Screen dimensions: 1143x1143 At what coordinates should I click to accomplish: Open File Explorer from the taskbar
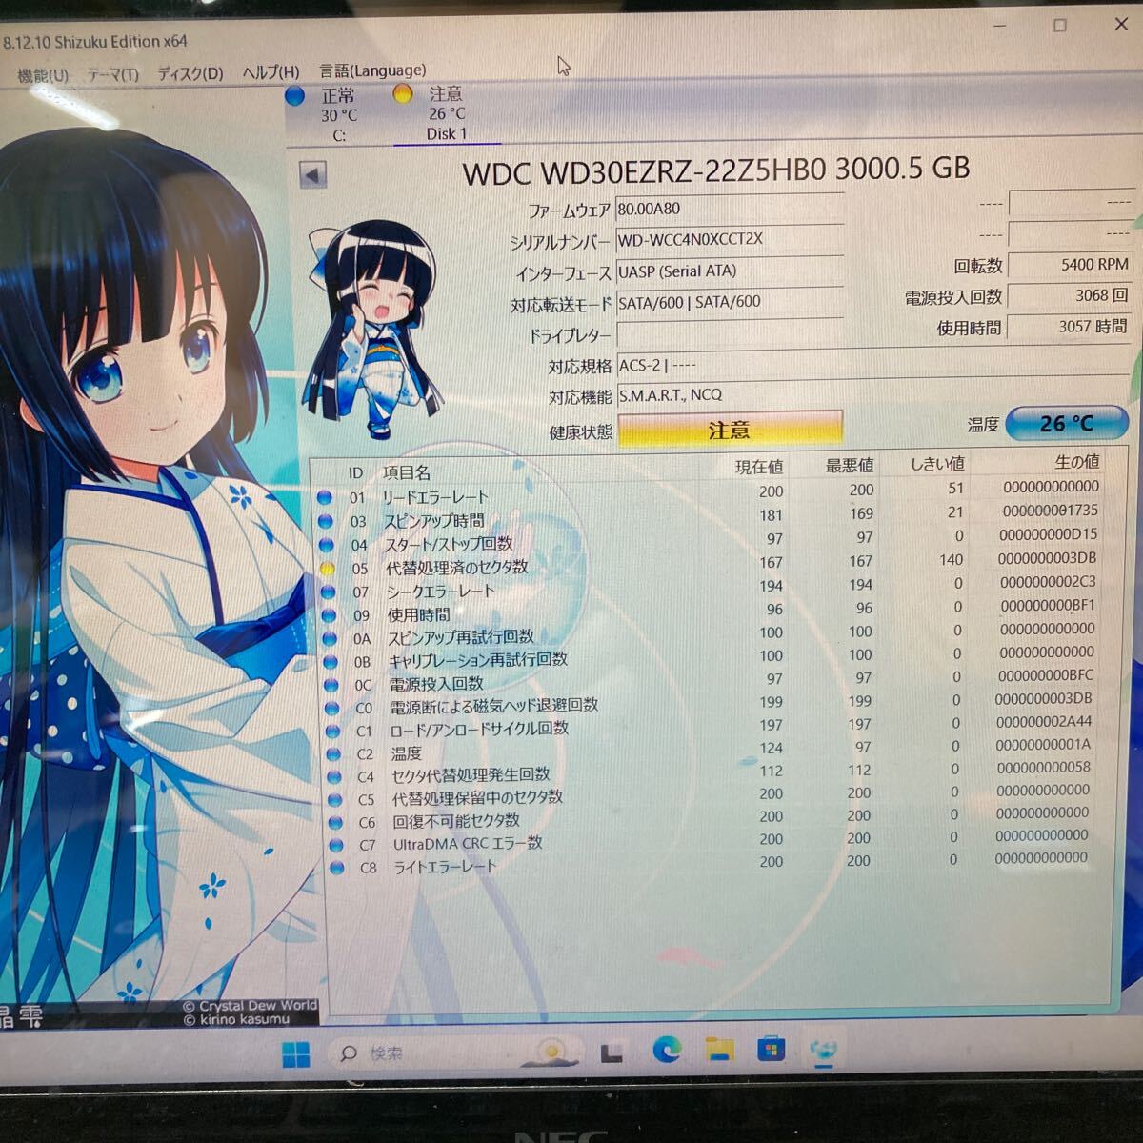tap(719, 1050)
